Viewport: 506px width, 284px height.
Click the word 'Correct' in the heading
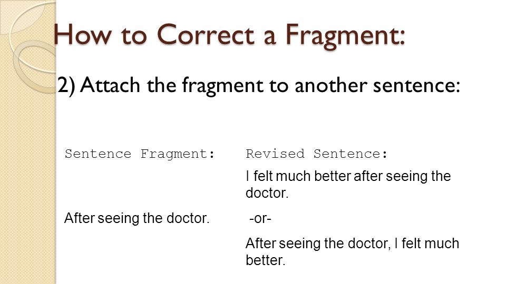click(206, 35)
